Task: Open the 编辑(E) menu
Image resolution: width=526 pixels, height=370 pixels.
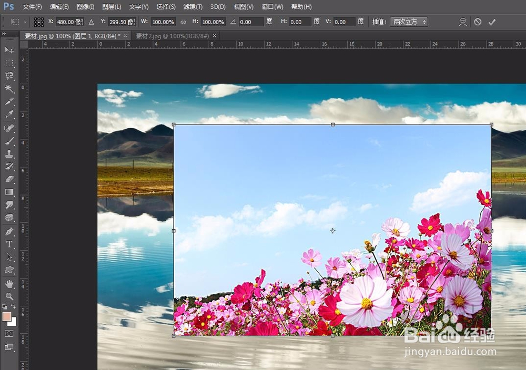Action: pos(59,7)
